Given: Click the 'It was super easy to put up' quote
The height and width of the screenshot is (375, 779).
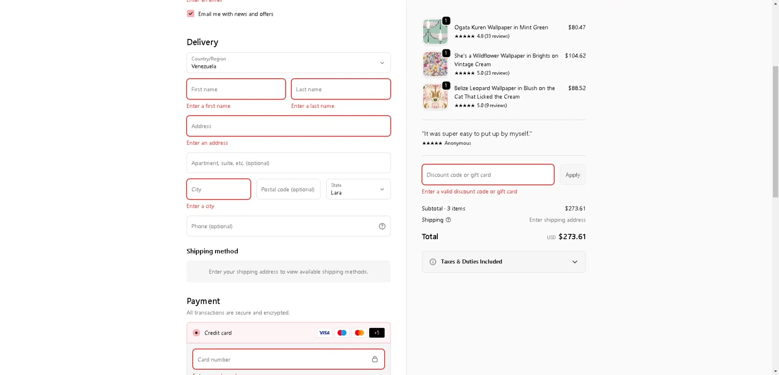Looking at the screenshot, I should pyautogui.click(x=477, y=134).
